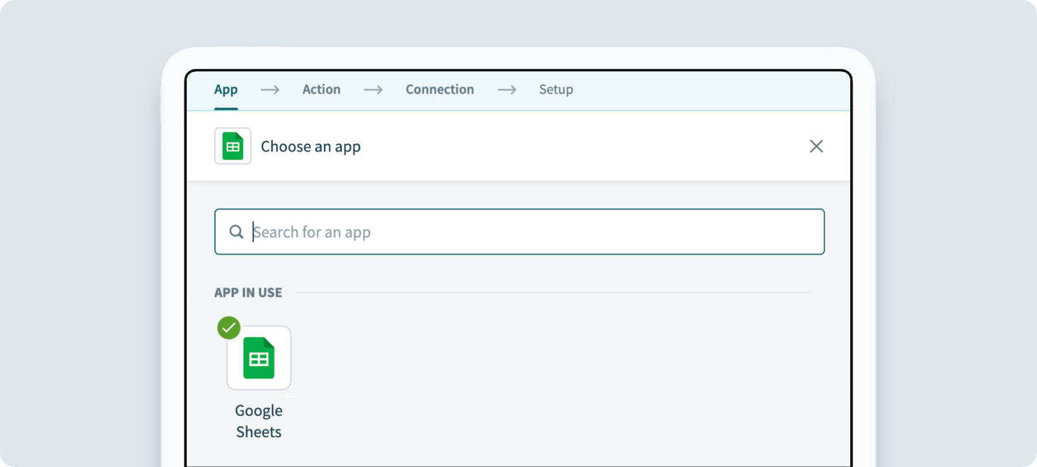The height and width of the screenshot is (467, 1037).
Task: Click the arrow between Action and Connection
Action: [x=373, y=90]
